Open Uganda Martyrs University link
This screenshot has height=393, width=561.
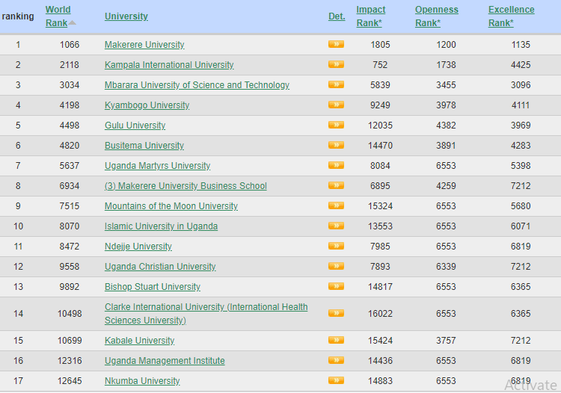pyautogui.click(x=157, y=166)
